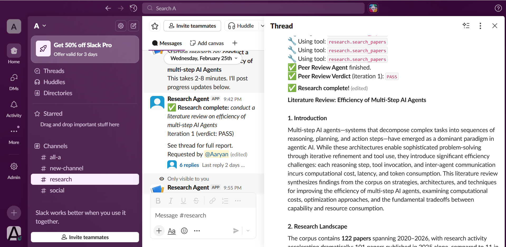Insert a link in the composer
506x247 pixels.
click(212, 201)
